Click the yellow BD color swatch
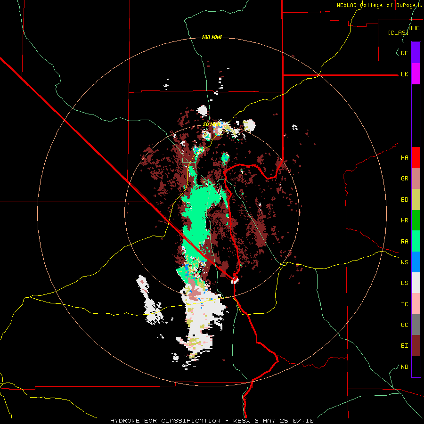424x424 pixels. tap(416, 200)
